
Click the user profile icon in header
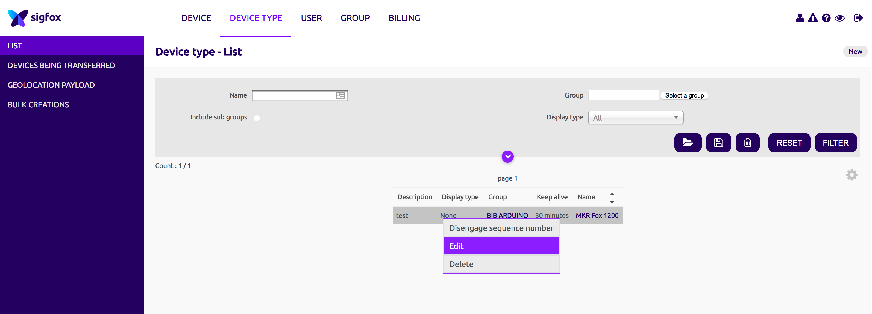(800, 18)
